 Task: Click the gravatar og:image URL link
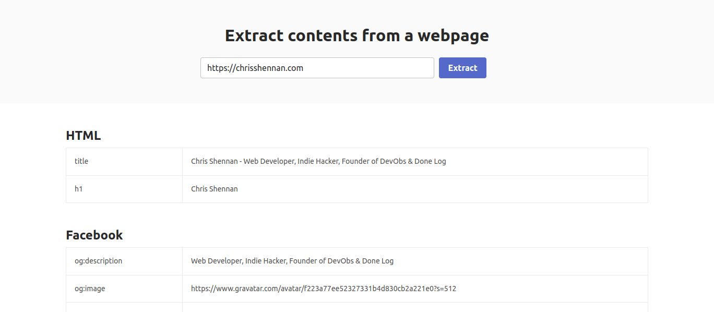(323, 288)
